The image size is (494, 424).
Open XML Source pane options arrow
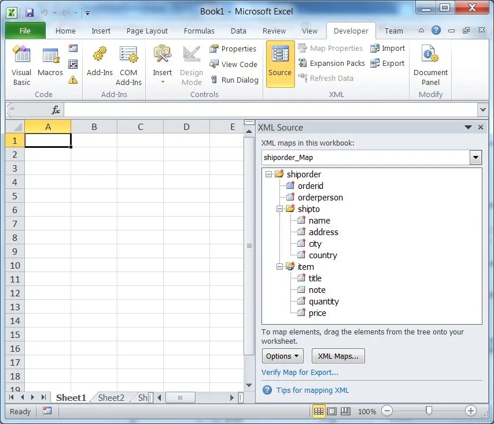[468, 128]
